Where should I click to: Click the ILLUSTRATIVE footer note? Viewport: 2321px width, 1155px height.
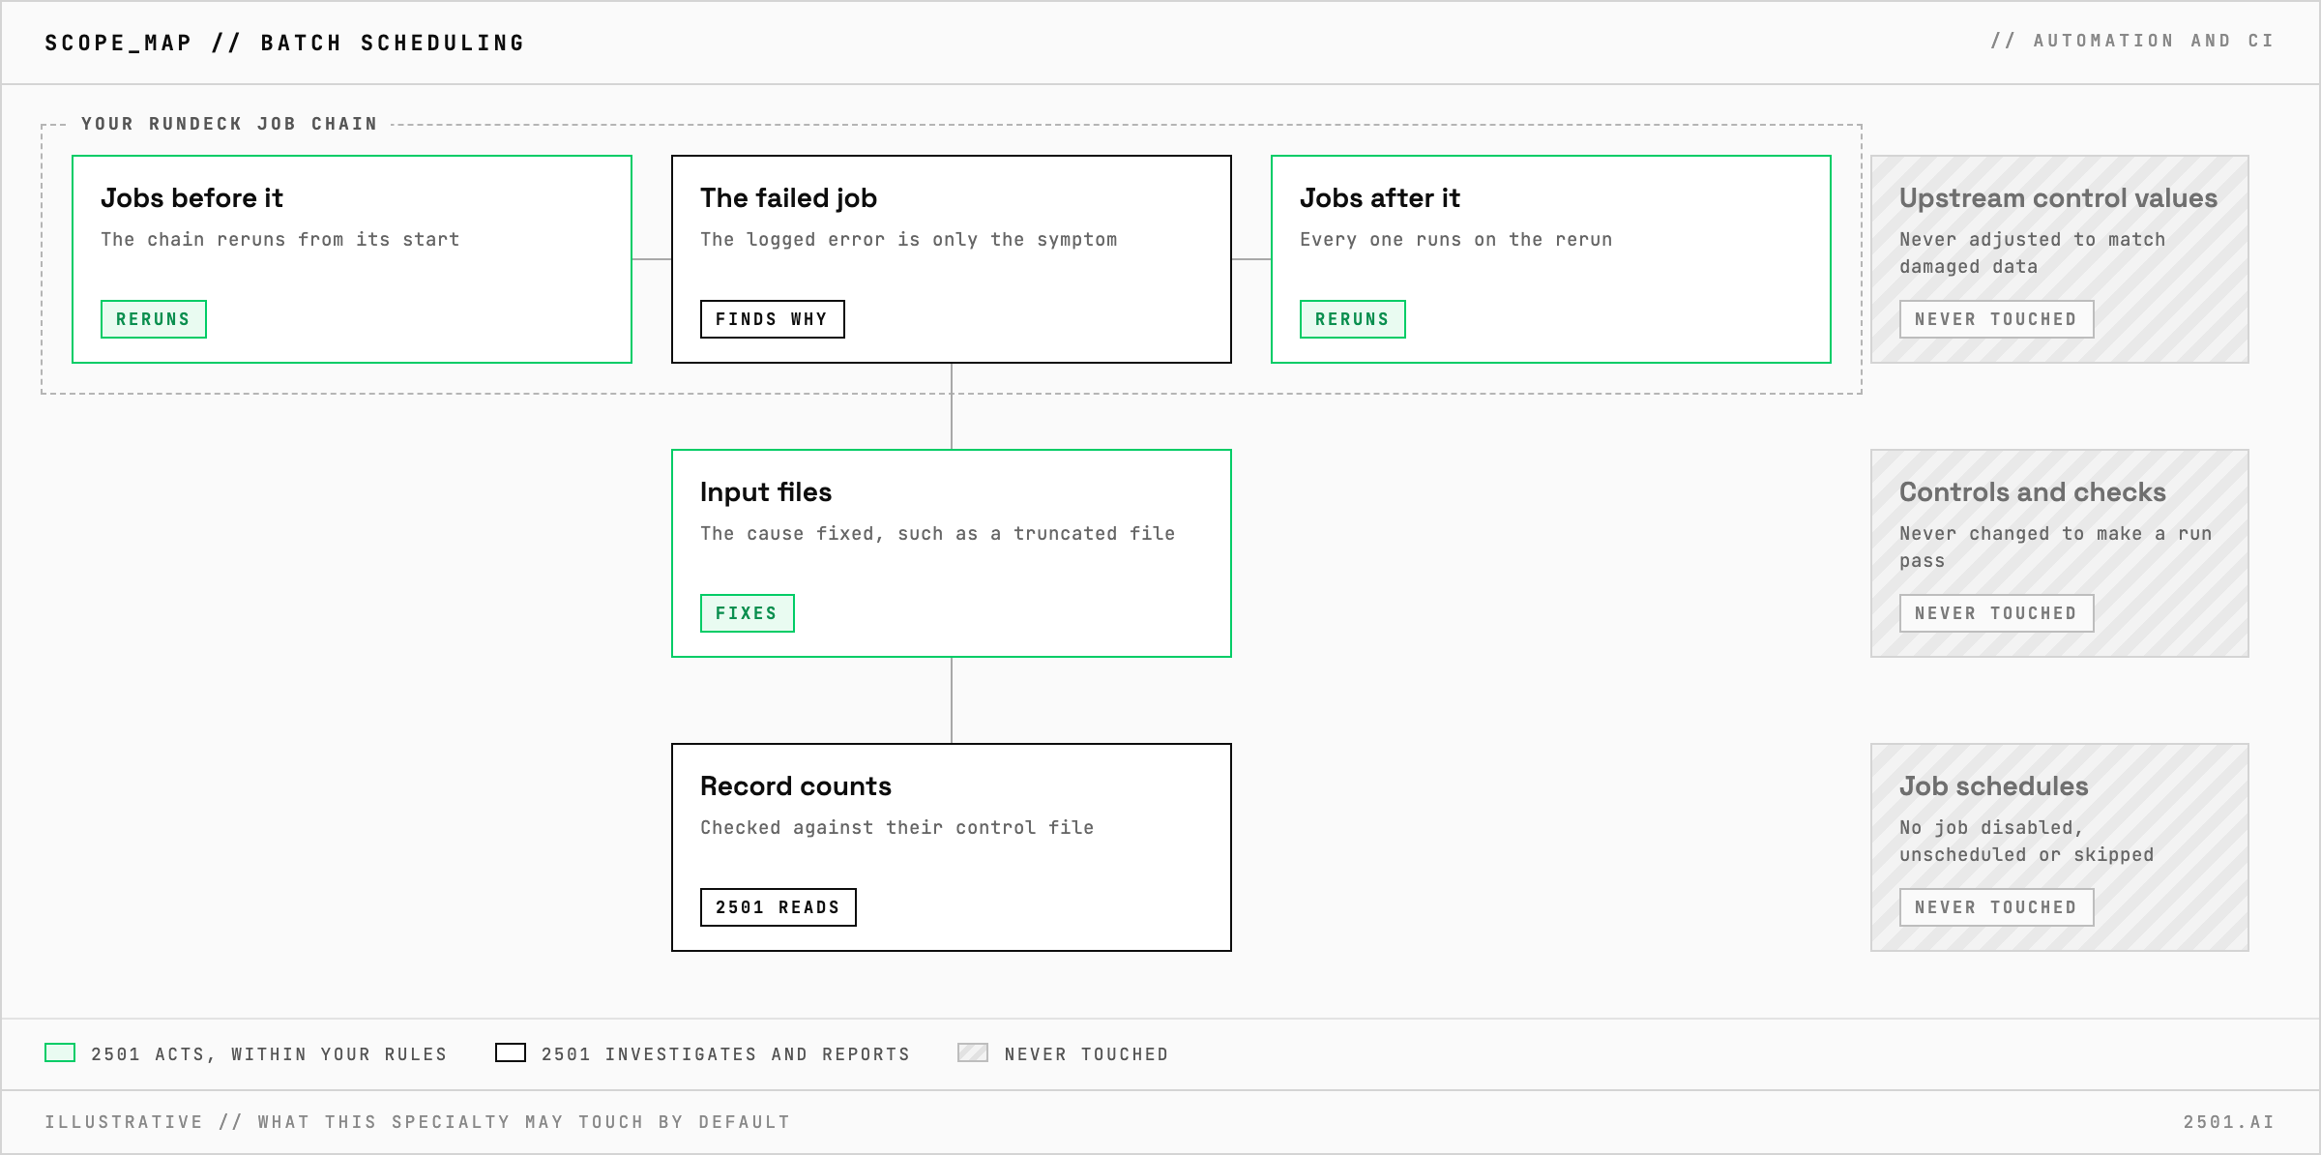tap(418, 1122)
